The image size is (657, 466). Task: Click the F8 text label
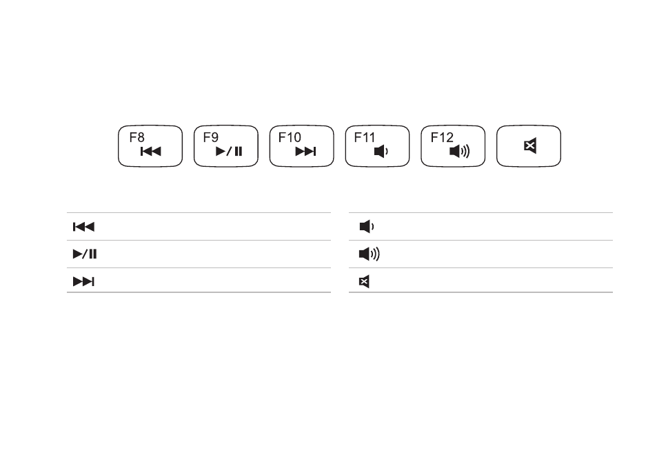pyautogui.click(x=137, y=137)
